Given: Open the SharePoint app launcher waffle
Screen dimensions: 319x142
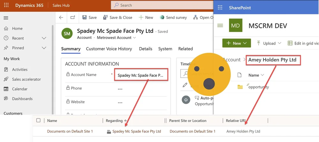Looking at the screenshot, I should pos(220,8).
